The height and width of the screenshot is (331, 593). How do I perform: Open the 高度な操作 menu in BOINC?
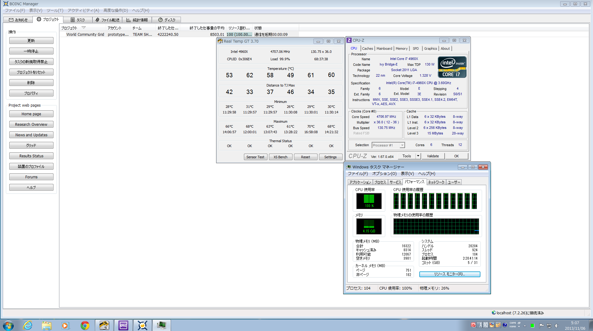[115, 10]
